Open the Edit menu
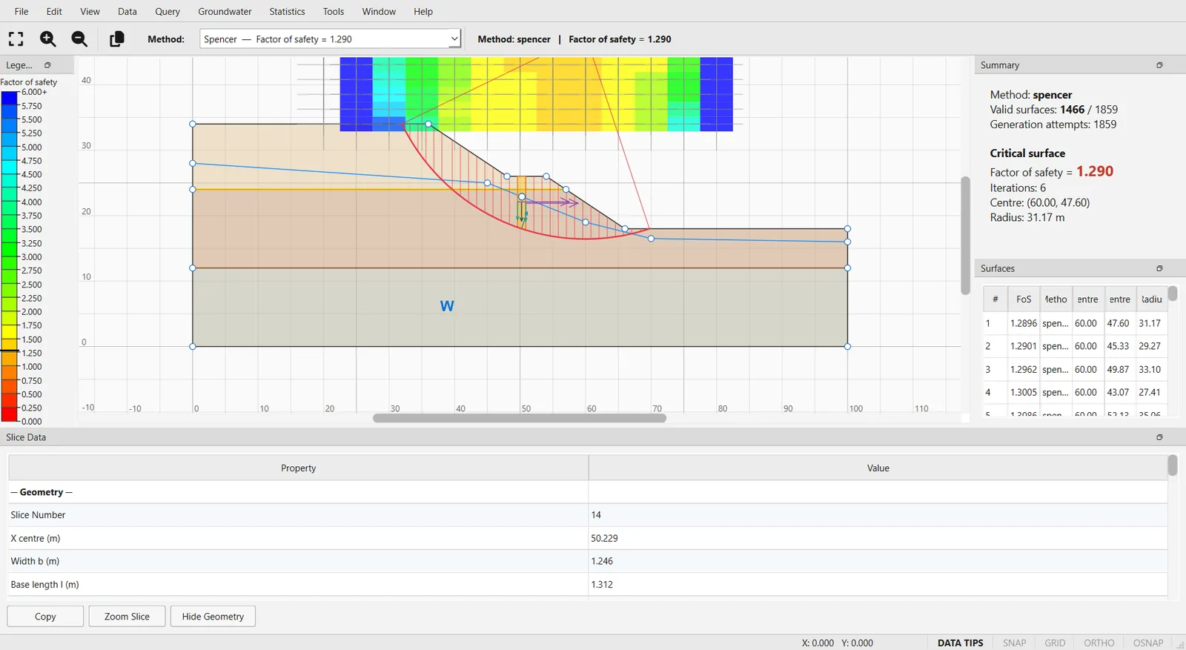1186x650 pixels. click(54, 11)
